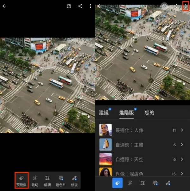
Task: Tap highlighted blue presets icon in right toolbar
Action: point(117,183)
